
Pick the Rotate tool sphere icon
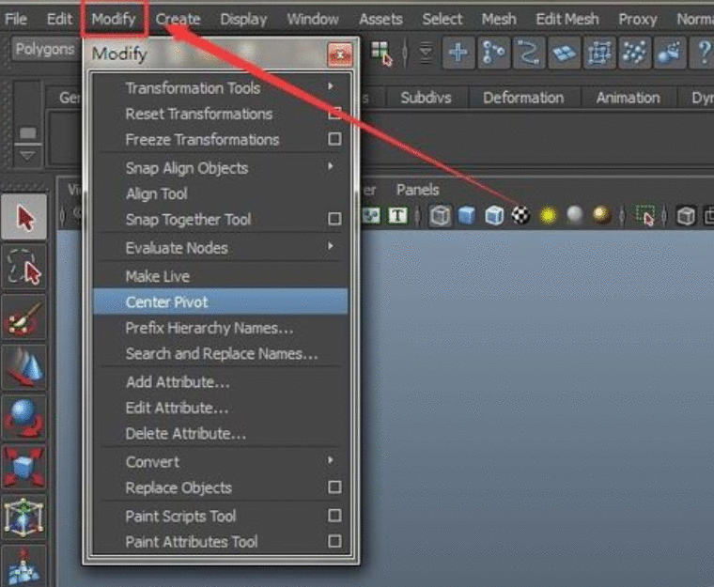click(x=24, y=417)
